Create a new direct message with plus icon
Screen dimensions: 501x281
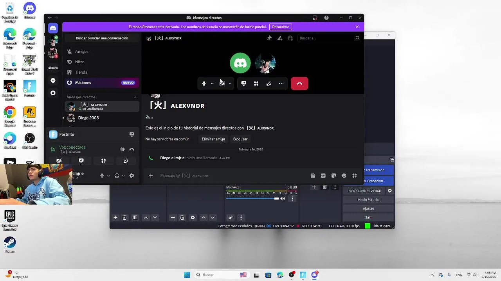click(135, 97)
